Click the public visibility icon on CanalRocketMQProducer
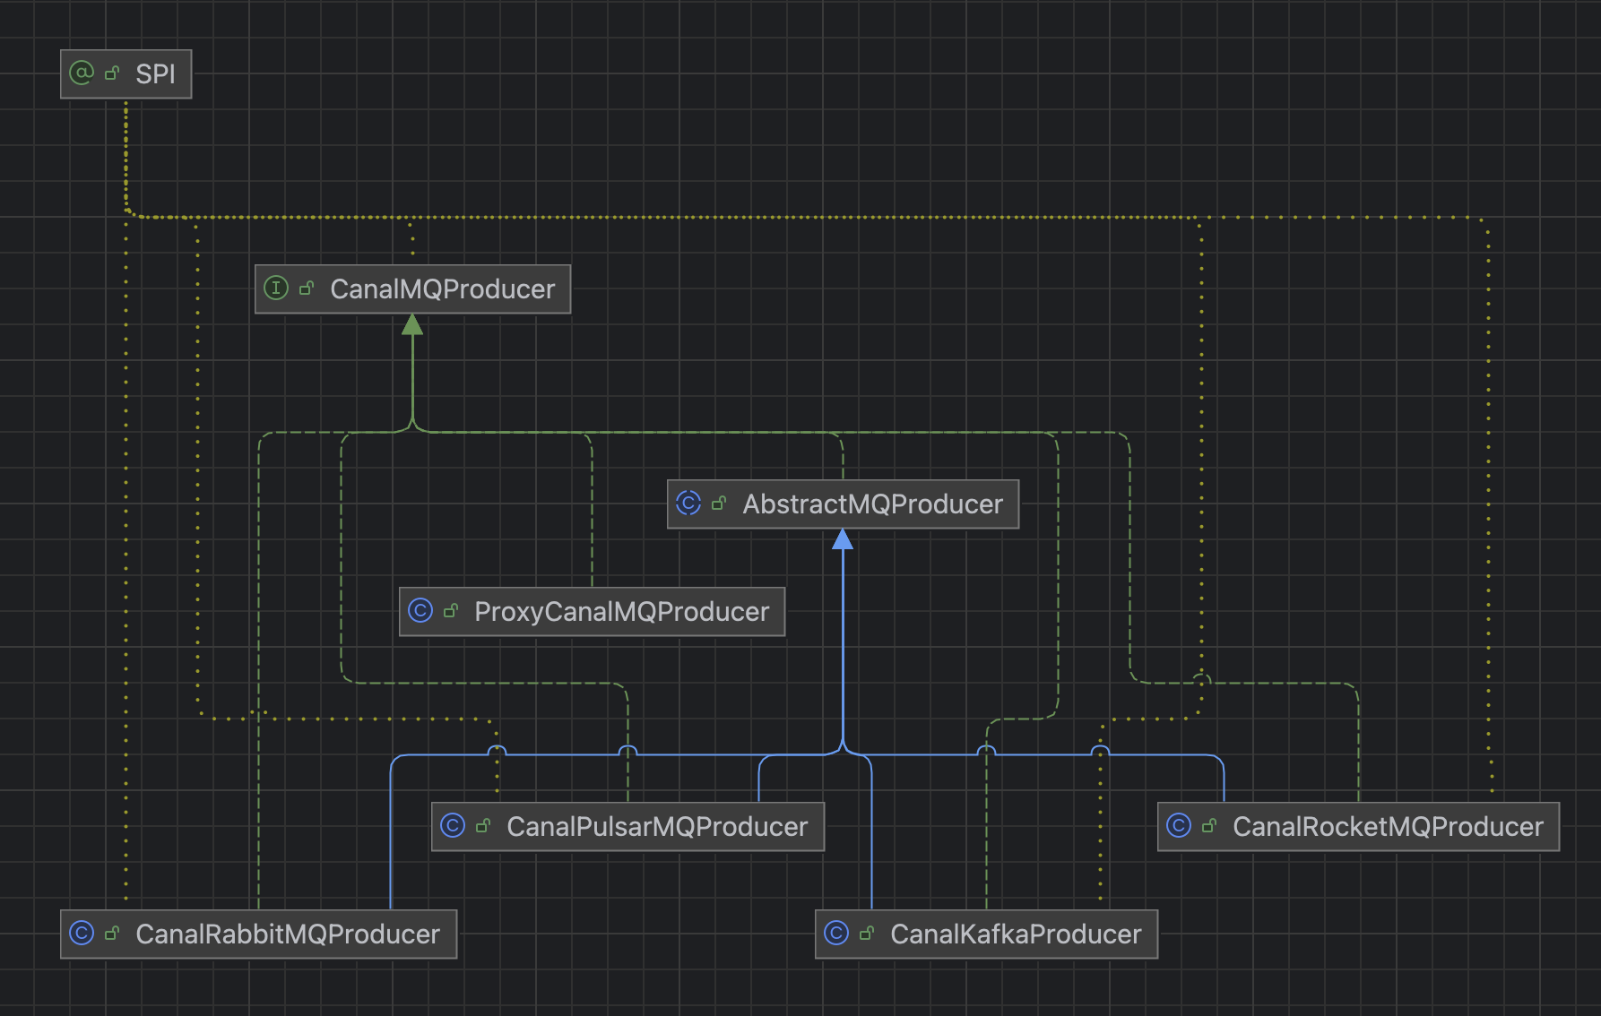This screenshot has height=1016, width=1601. tap(1209, 826)
